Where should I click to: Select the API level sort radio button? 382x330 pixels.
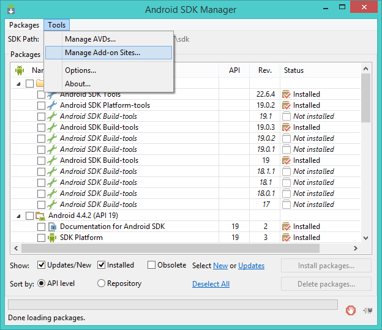tap(41, 283)
